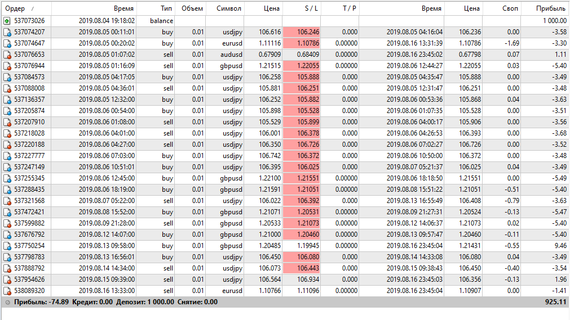Click the sell order icon for 537220188
The height and width of the screenshot is (320, 570).
(x=7, y=145)
